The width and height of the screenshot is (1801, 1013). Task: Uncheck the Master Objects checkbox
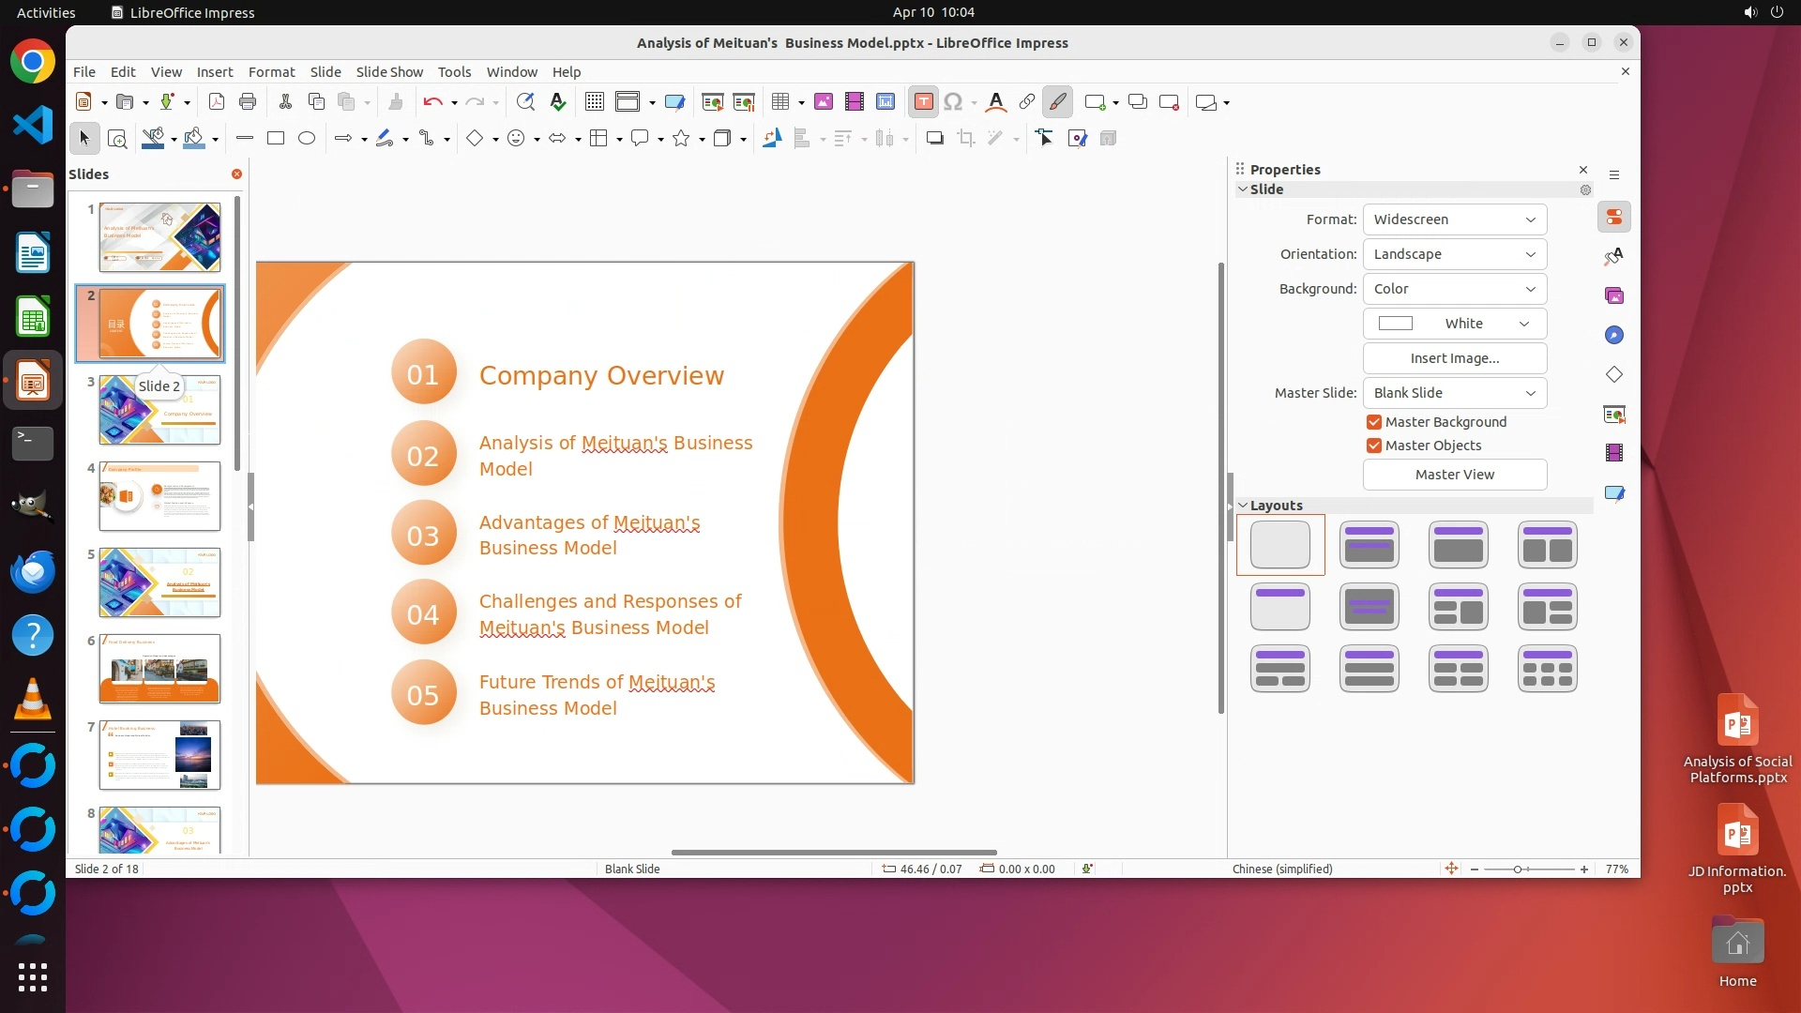click(1374, 446)
